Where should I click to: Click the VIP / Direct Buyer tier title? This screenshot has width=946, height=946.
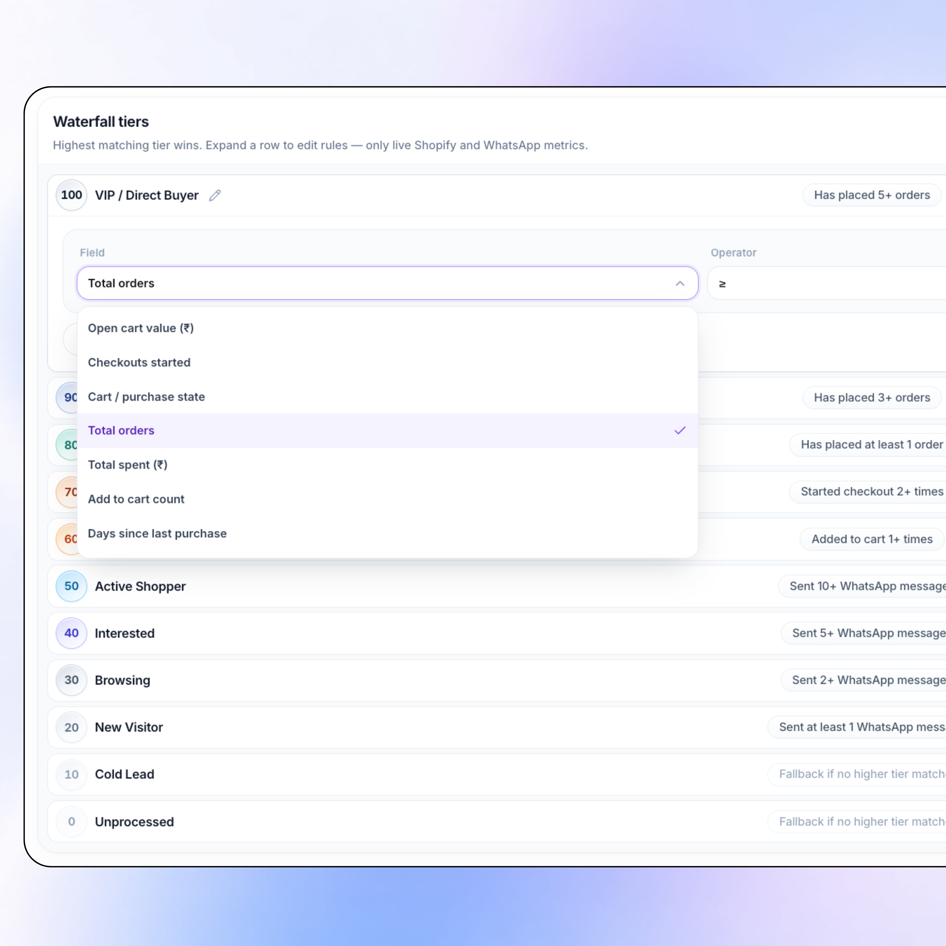click(x=147, y=195)
